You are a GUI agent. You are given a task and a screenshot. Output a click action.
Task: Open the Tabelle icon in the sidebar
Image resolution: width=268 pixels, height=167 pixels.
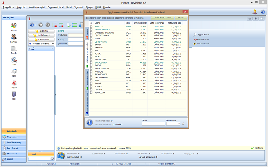click(x=14, y=49)
